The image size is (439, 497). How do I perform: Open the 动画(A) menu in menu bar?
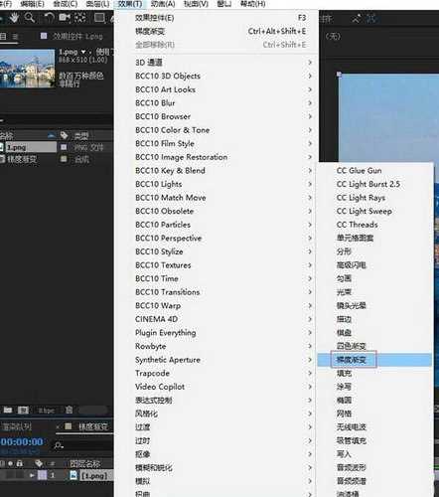(x=163, y=4)
